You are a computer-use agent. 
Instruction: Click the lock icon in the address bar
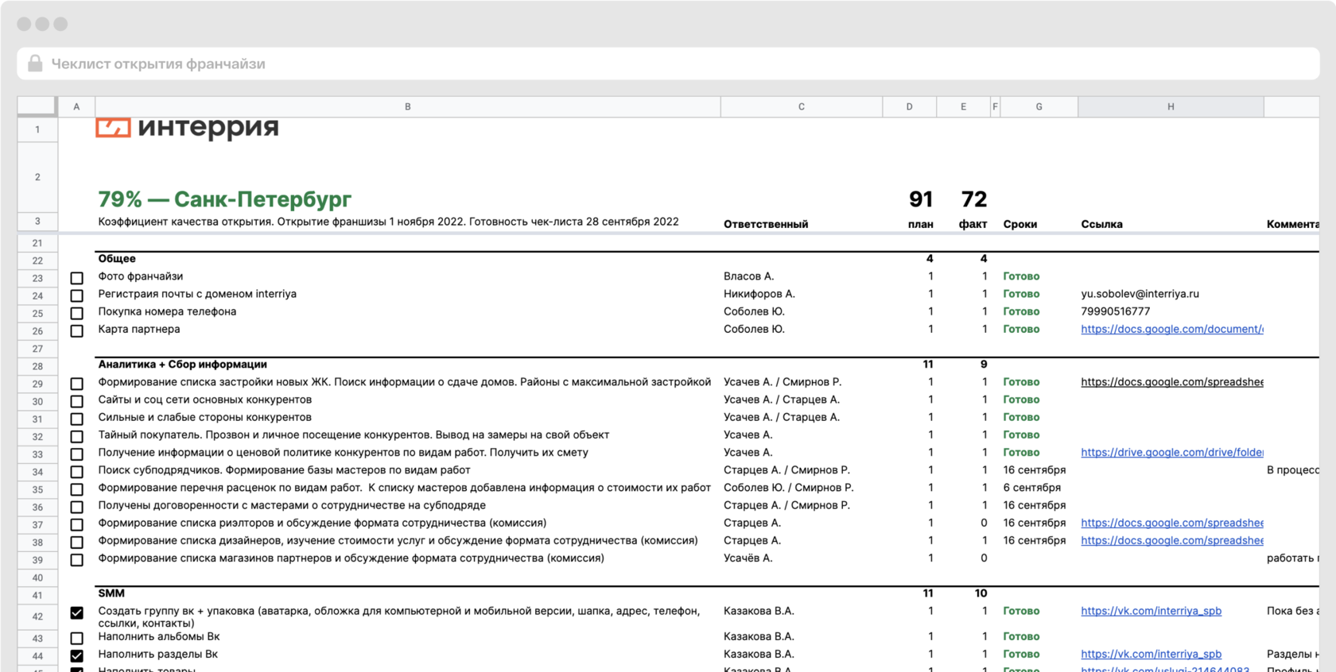[x=35, y=64]
